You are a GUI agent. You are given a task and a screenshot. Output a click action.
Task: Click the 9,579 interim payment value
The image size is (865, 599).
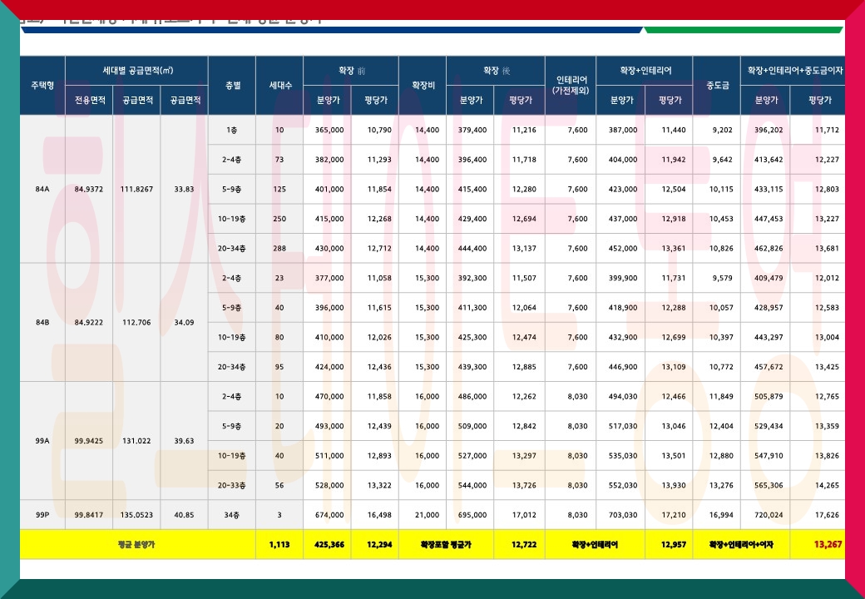click(722, 278)
